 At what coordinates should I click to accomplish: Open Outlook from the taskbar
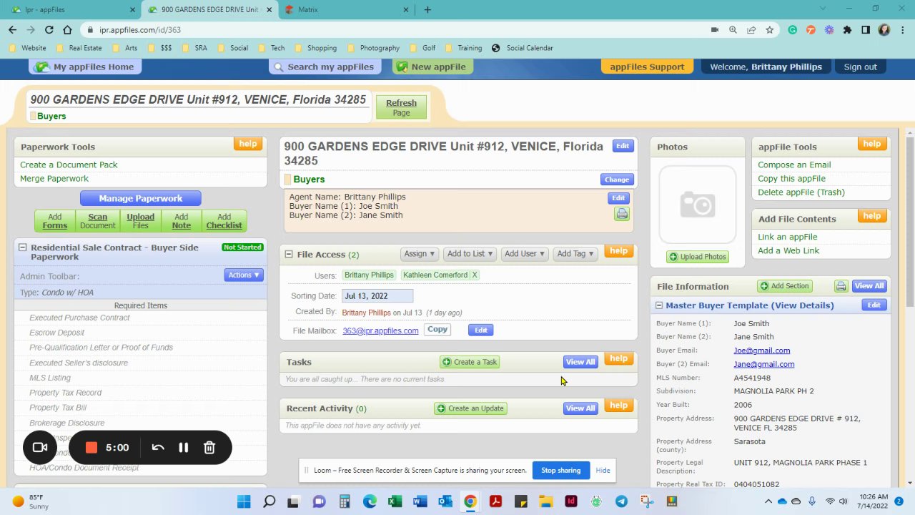click(445, 501)
